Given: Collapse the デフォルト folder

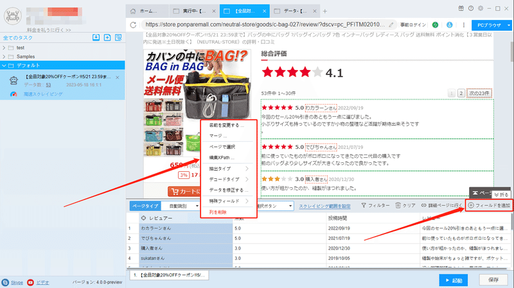Looking at the screenshot, I should coord(4,65).
